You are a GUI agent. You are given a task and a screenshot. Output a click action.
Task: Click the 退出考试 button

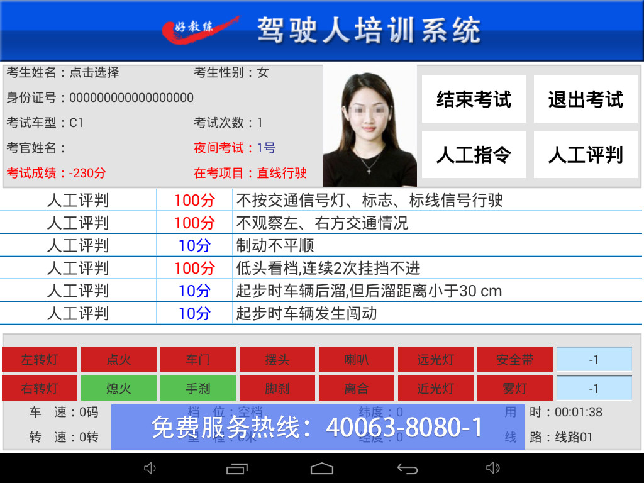click(586, 99)
